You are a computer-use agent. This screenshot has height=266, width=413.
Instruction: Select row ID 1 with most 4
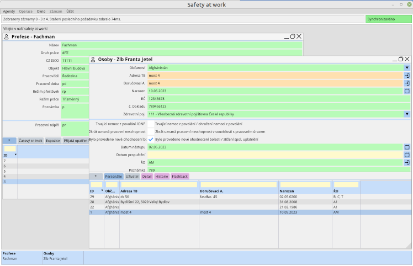tap(250, 212)
